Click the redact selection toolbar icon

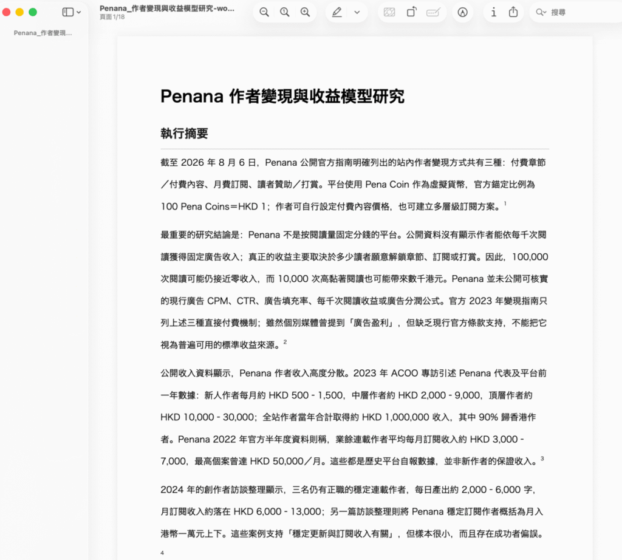[389, 12]
